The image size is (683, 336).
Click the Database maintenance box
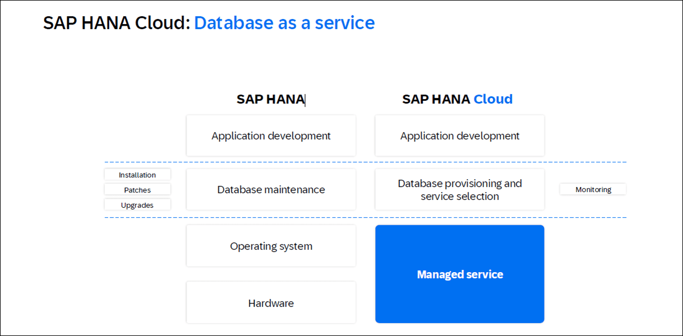coord(271,190)
